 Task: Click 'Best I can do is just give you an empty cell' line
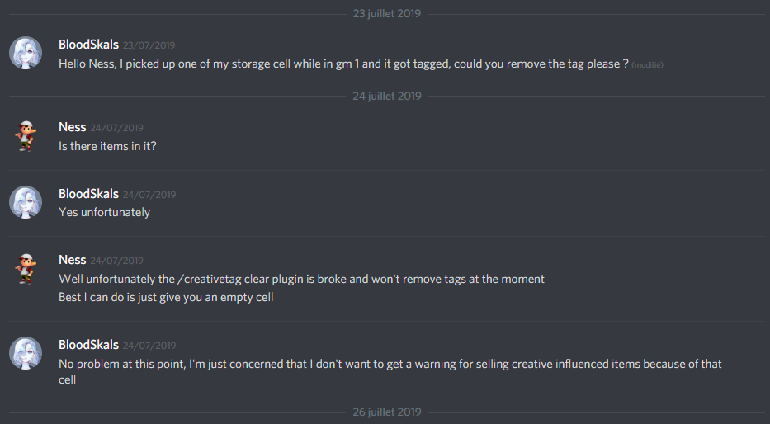click(x=166, y=297)
